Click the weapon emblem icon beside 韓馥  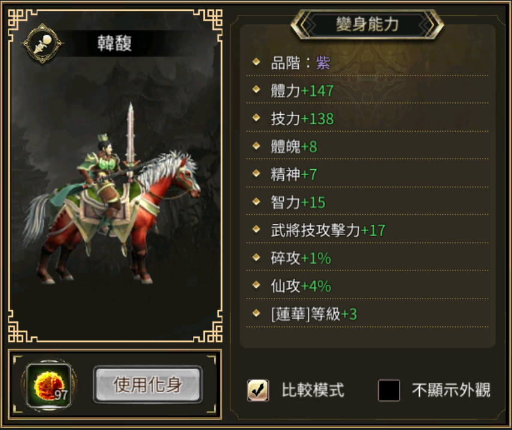point(43,43)
